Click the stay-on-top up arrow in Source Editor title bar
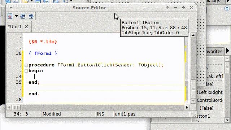This screenshot has height=130, width=231. coord(168,8)
